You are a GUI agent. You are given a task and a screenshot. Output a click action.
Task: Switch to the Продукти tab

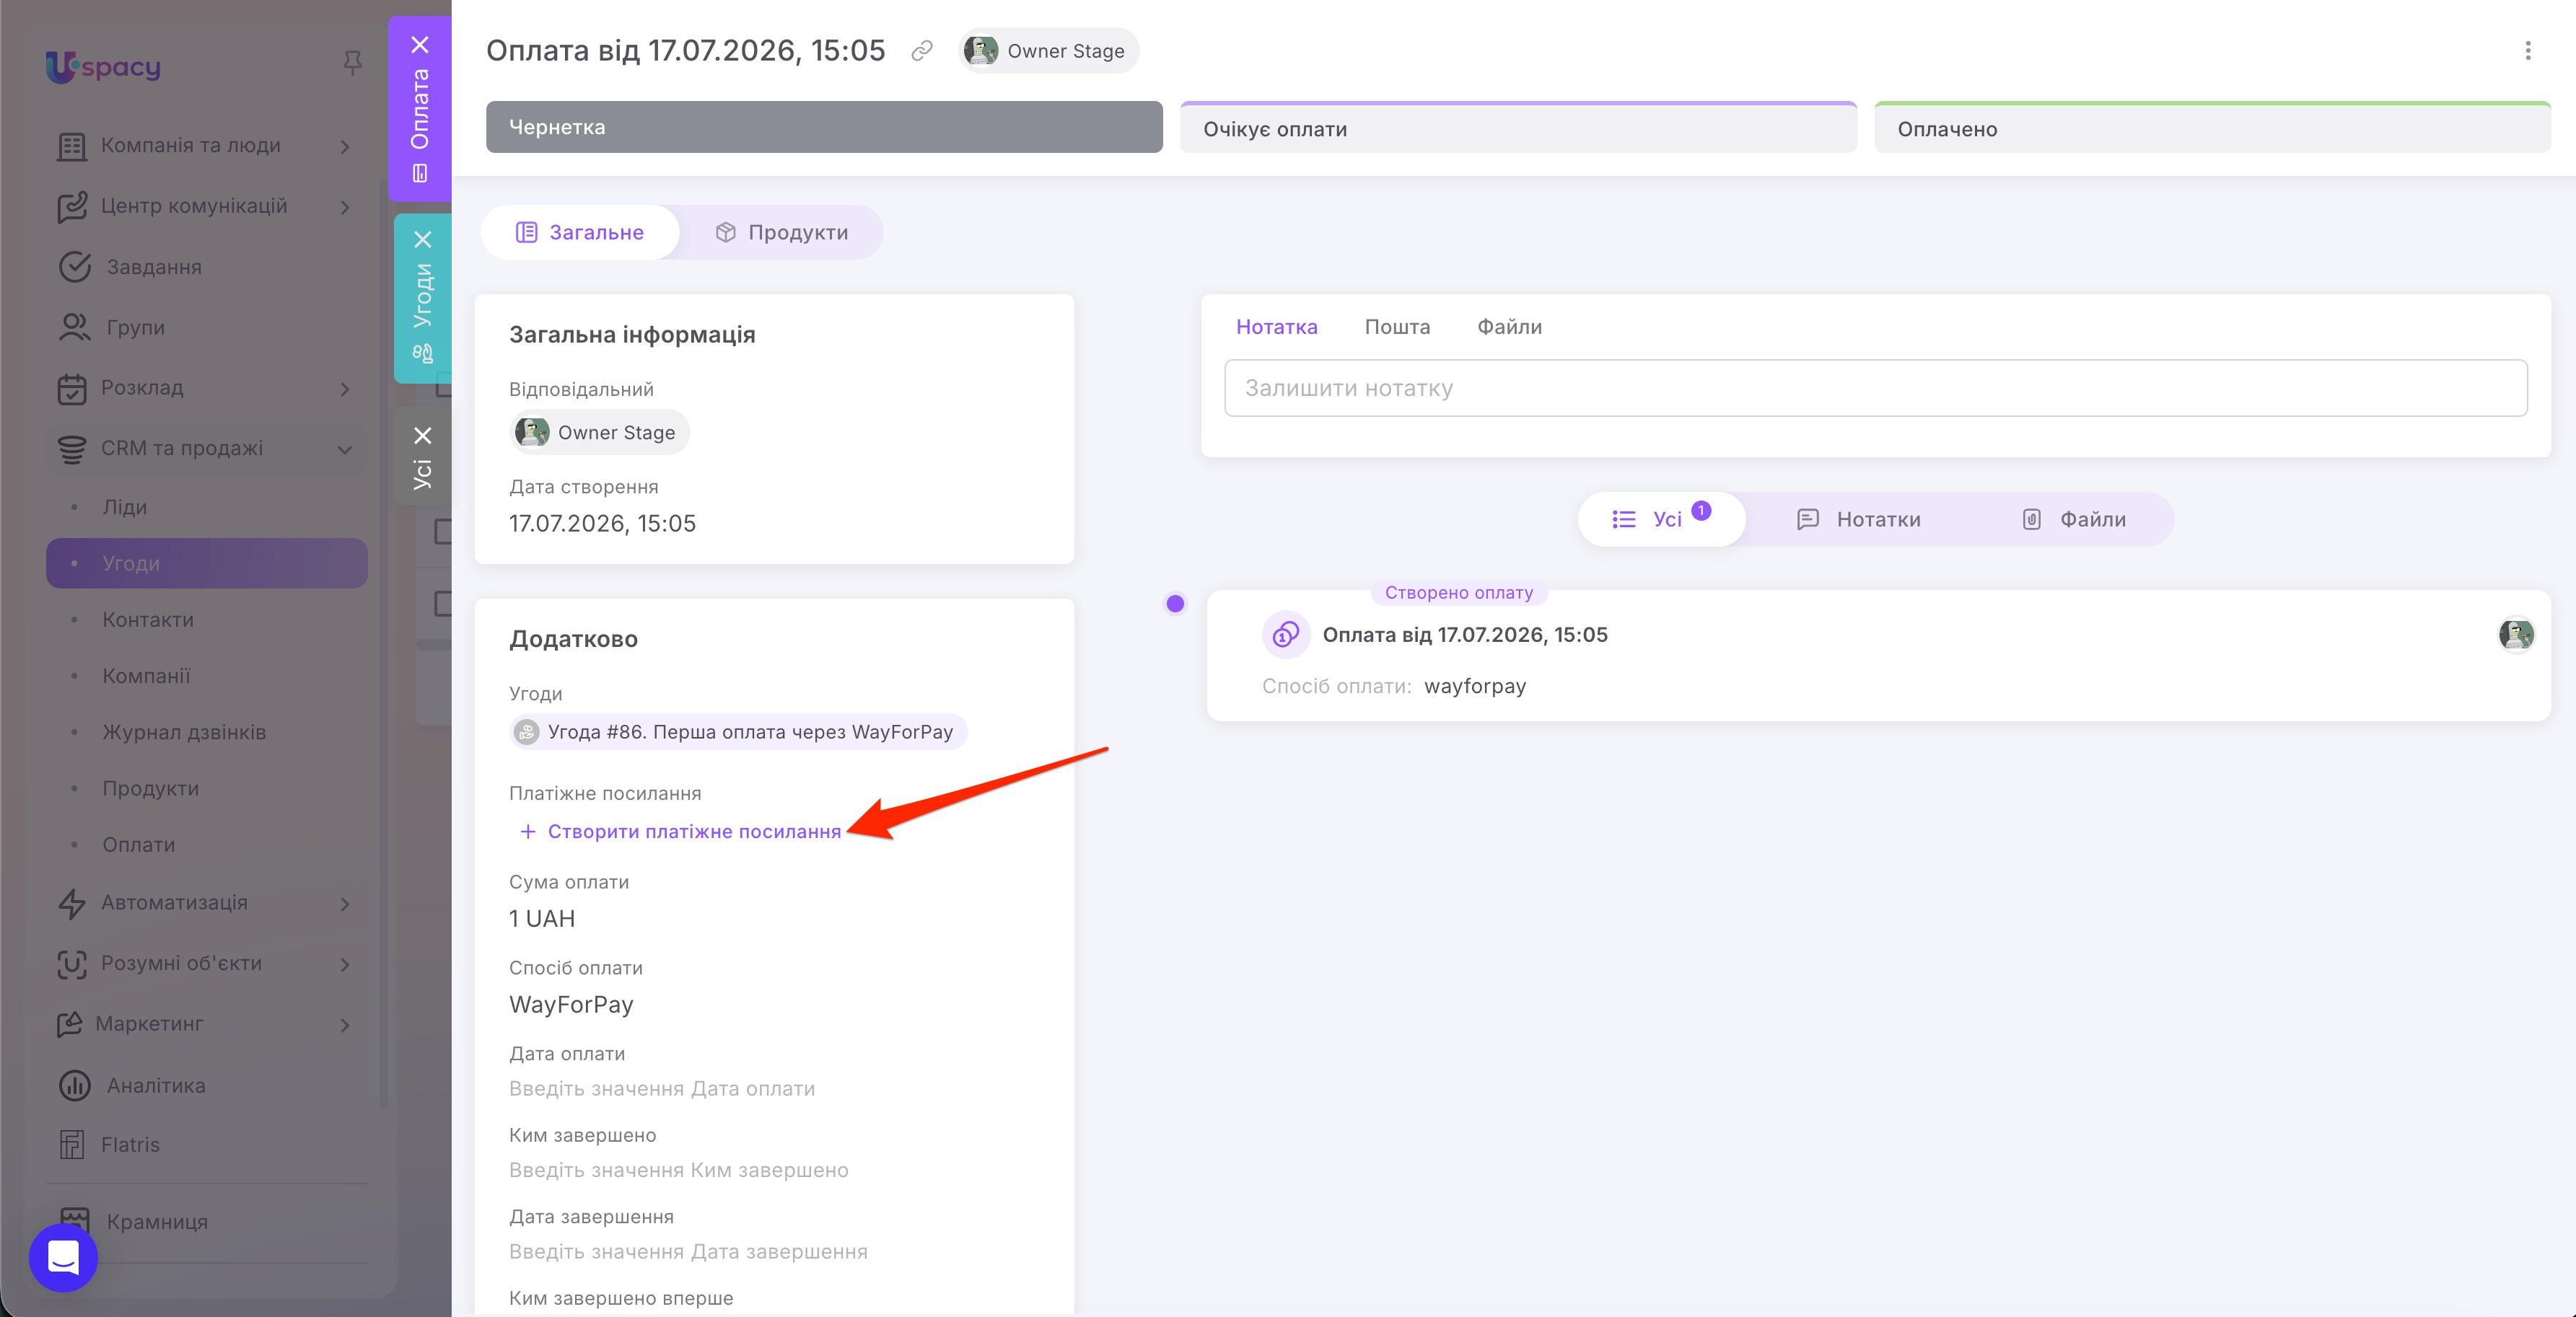[781, 232]
